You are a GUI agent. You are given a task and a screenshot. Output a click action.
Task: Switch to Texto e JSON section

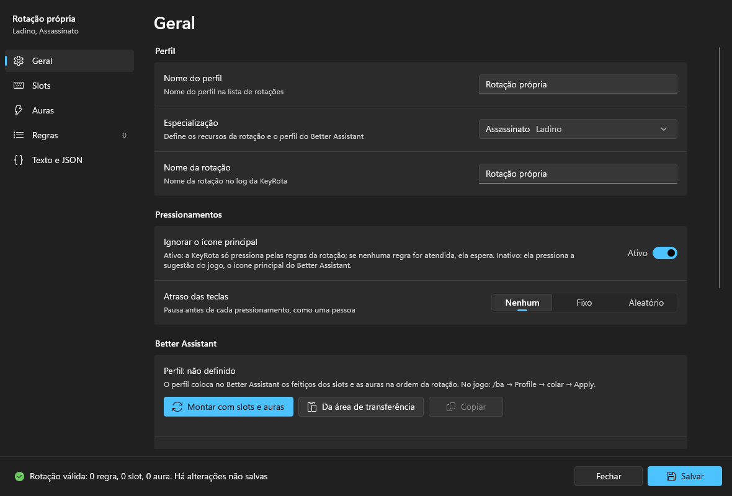(69, 160)
